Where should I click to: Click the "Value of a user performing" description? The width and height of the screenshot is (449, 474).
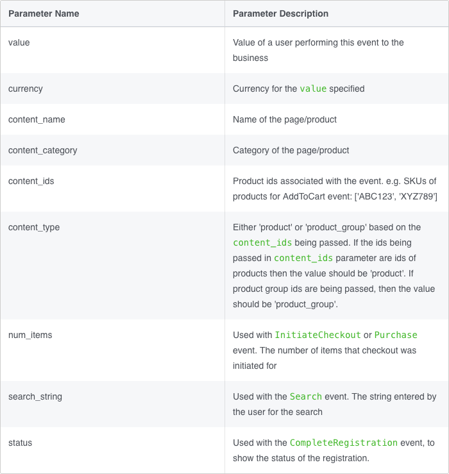tap(318, 50)
